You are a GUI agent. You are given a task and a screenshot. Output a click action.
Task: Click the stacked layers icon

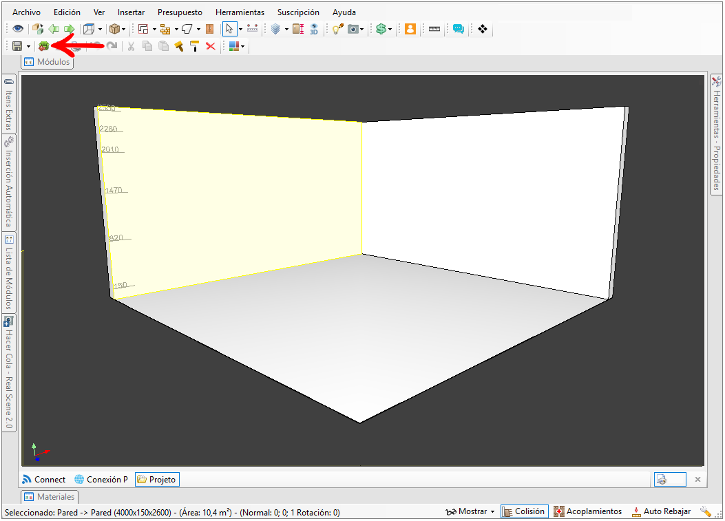click(x=275, y=29)
